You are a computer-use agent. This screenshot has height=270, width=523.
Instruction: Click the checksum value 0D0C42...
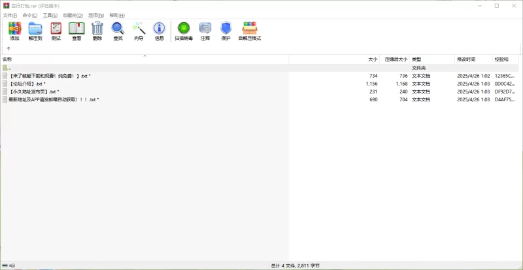click(x=505, y=84)
